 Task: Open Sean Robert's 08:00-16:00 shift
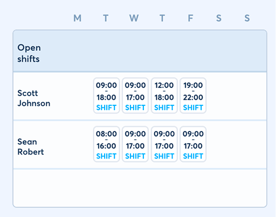[x=106, y=144]
